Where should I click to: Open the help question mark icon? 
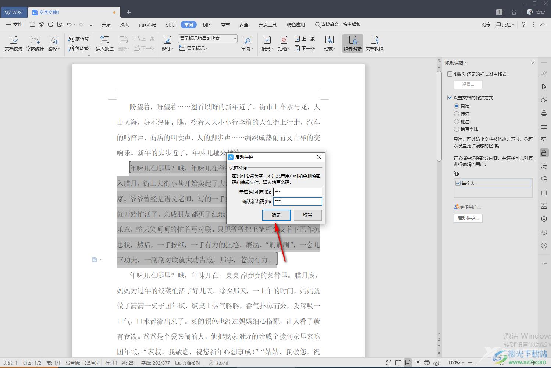pyautogui.click(x=523, y=25)
